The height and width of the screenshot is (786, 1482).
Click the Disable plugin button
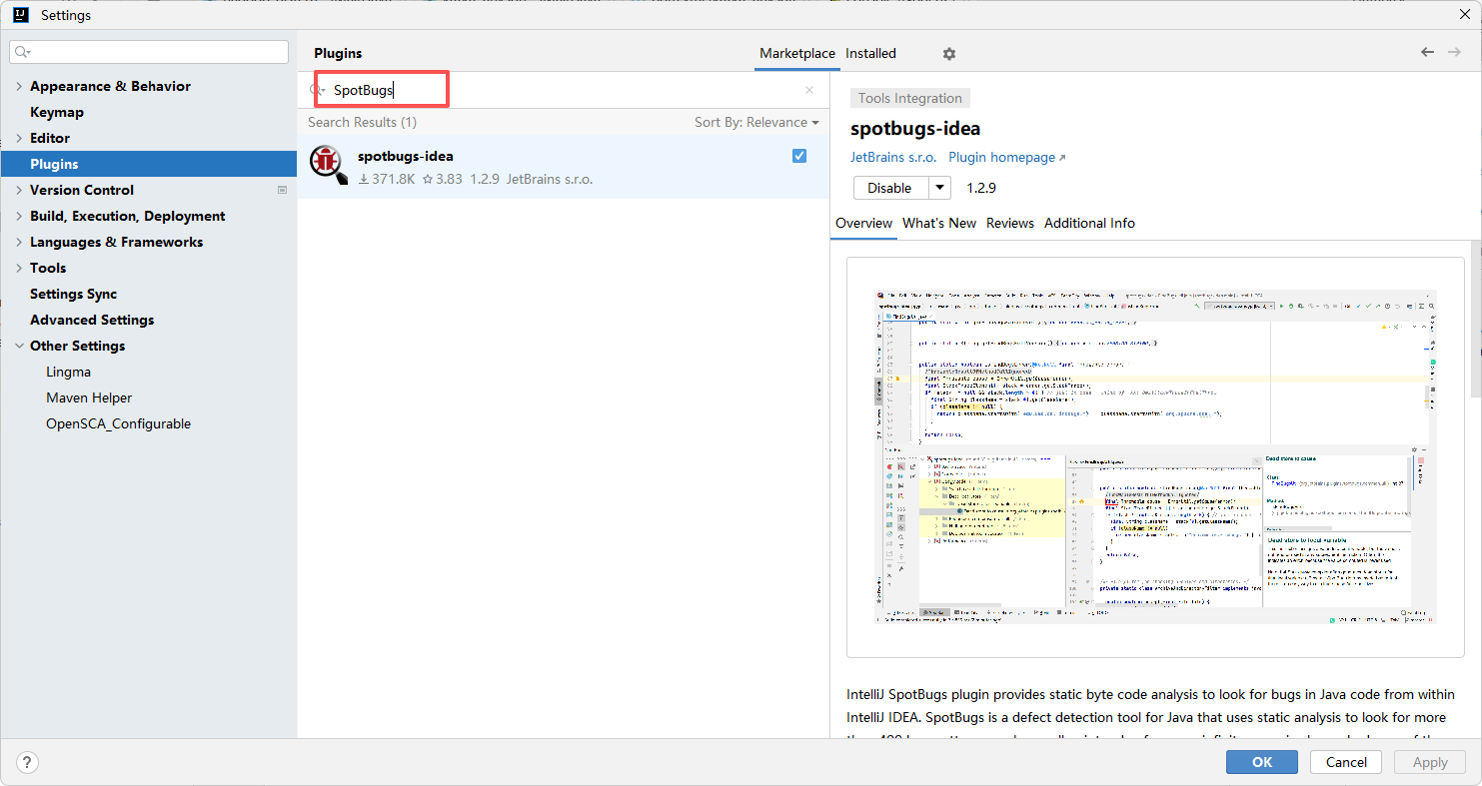[x=890, y=188]
